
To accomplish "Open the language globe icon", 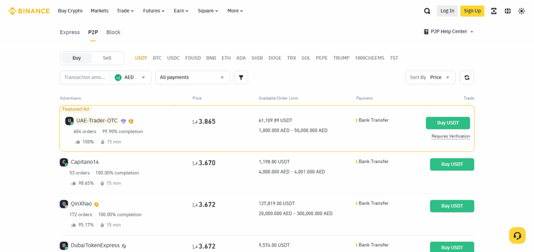I will pos(508,11).
